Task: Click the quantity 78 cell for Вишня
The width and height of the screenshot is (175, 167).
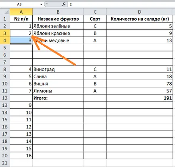Action: (x=140, y=84)
